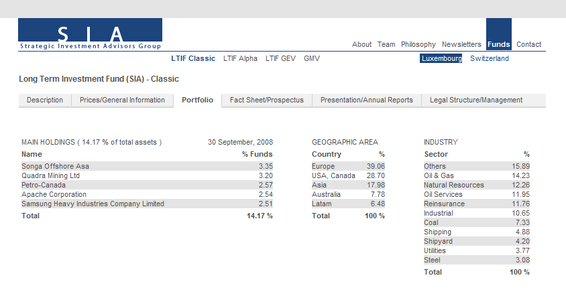Select the Funds menu item
This screenshot has height=298, width=566.
(x=499, y=44)
